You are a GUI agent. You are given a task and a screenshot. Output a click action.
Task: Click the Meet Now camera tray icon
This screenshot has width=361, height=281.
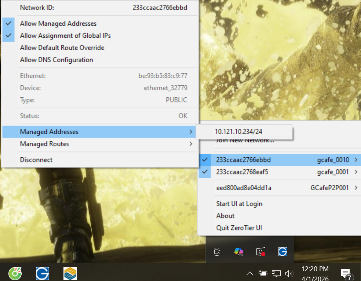(x=217, y=252)
